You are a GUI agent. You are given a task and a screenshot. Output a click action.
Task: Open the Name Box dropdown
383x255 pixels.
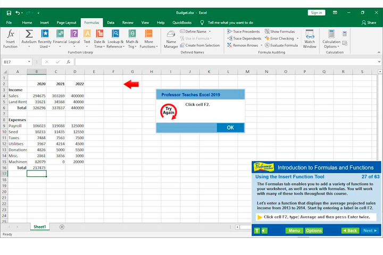[29, 62]
